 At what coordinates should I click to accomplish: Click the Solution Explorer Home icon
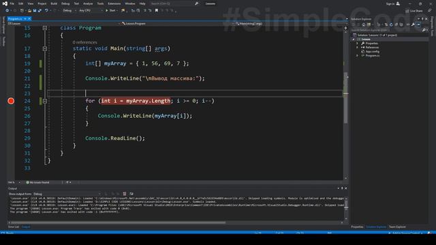point(363,24)
